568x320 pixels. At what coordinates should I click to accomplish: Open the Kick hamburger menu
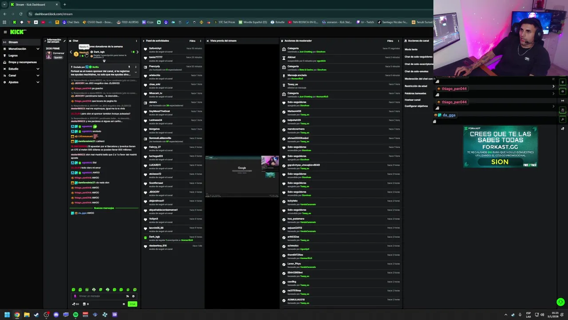5,32
